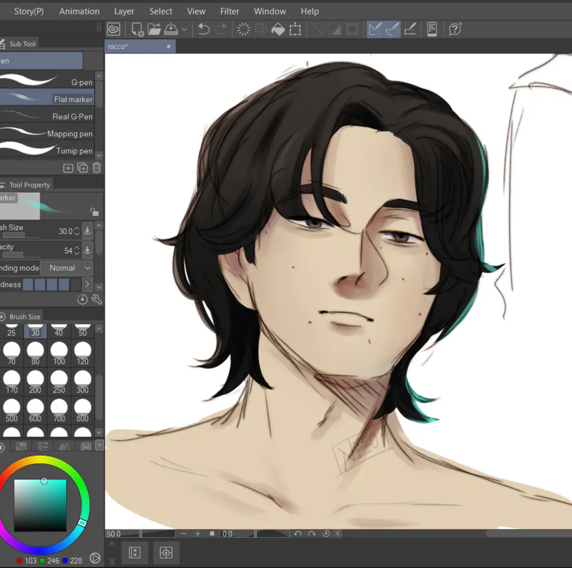Open color panel tab menu dropdown
Image resolution: width=572 pixels, height=568 pixels.
(x=99, y=445)
